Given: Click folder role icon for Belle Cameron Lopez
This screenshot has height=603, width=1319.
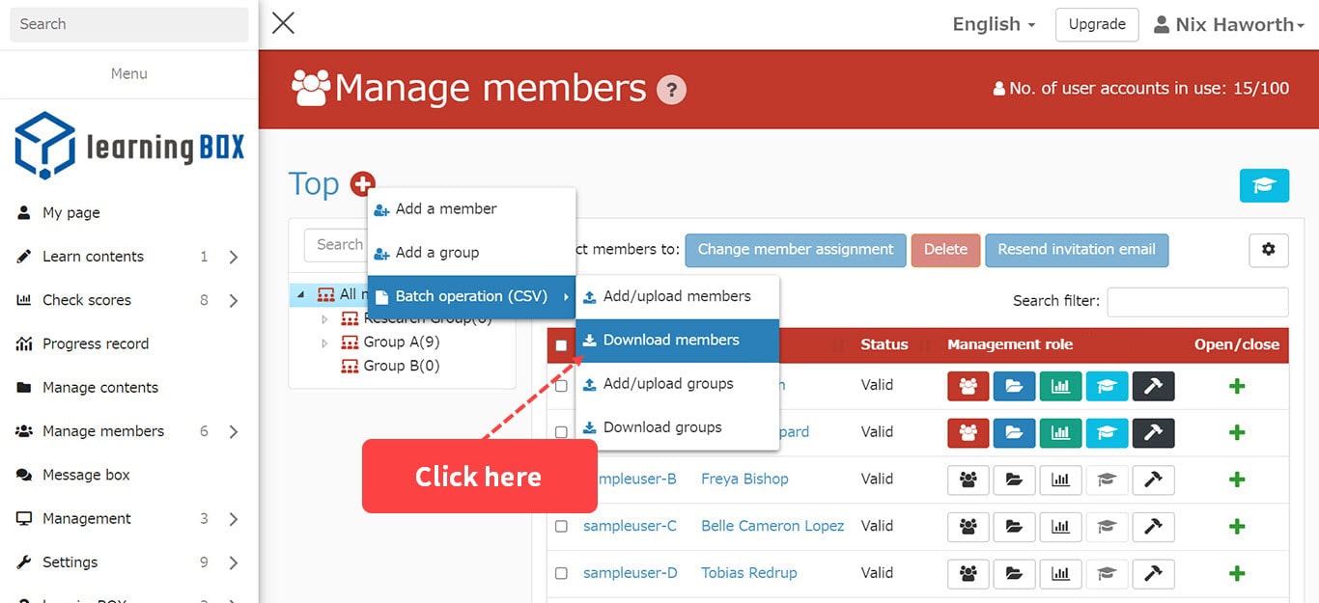Looking at the screenshot, I should (1014, 527).
